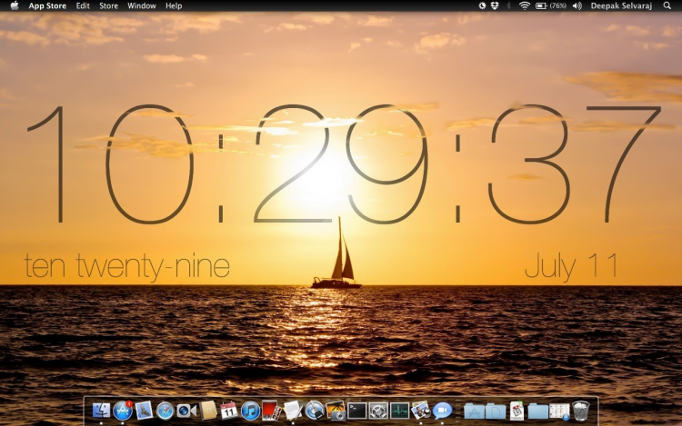Launch iTunes music note icon
The width and height of the screenshot is (682, 426).
[250, 411]
